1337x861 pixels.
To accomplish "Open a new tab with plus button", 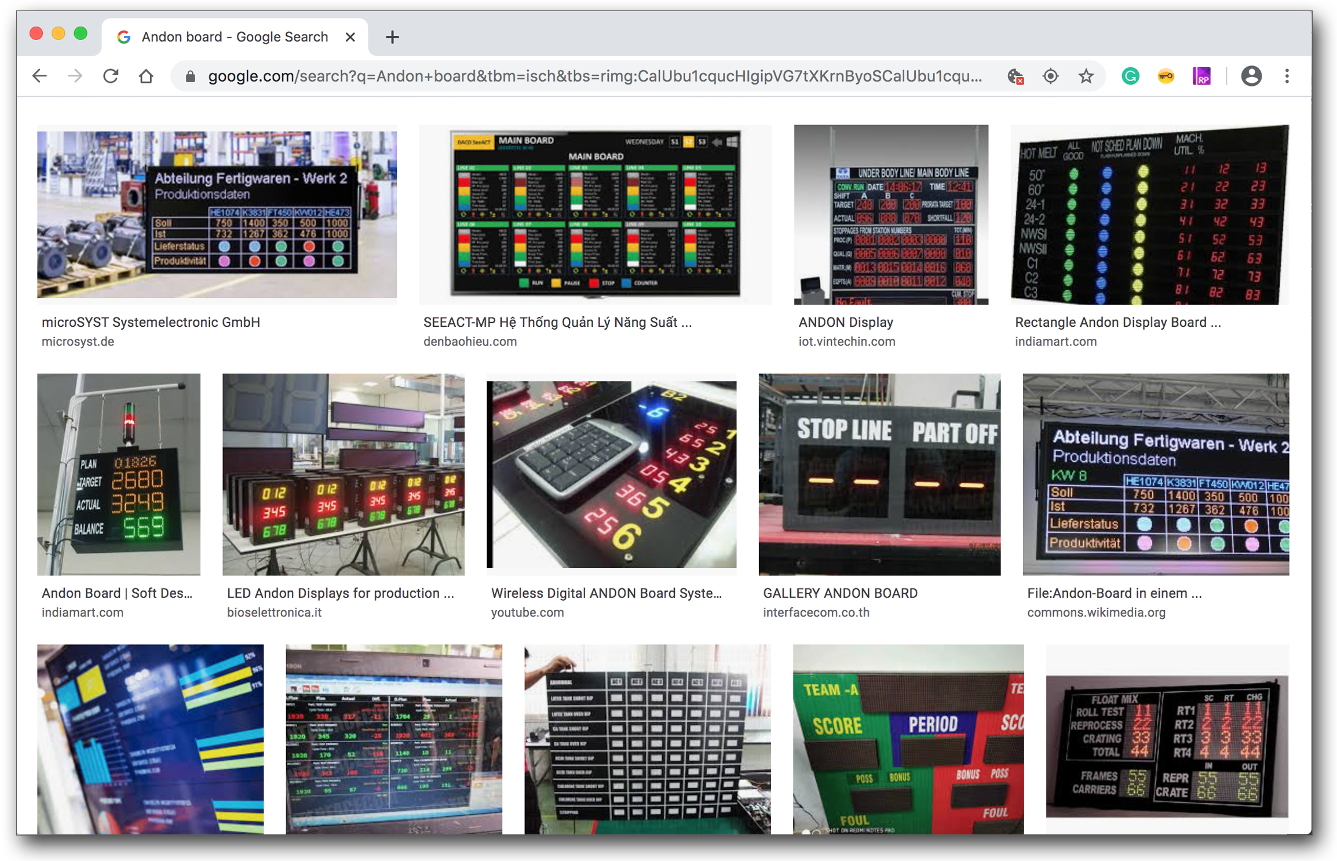I will [x=392, y=37].
